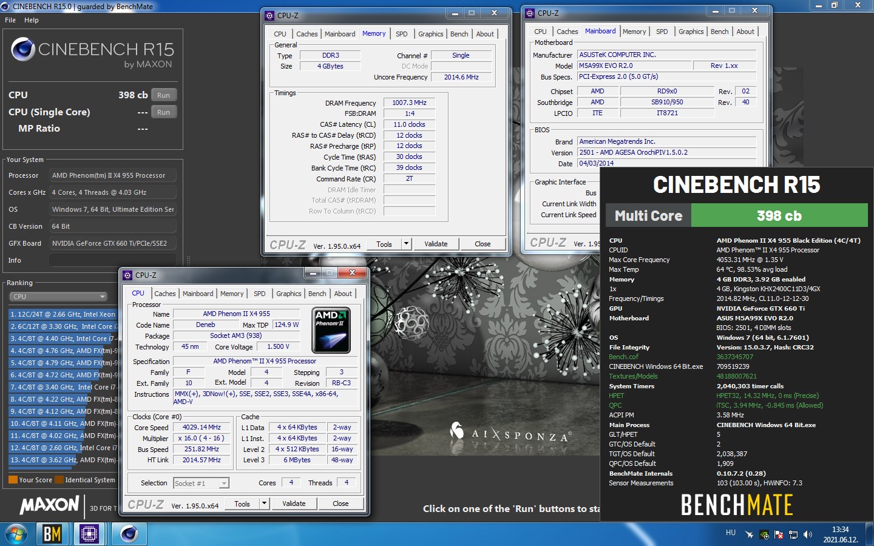Open About tab in Memory CPU-Z window

point(485,34)
